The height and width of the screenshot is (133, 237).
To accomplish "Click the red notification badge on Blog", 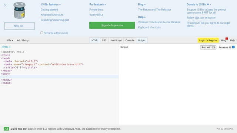I will 227,39.
